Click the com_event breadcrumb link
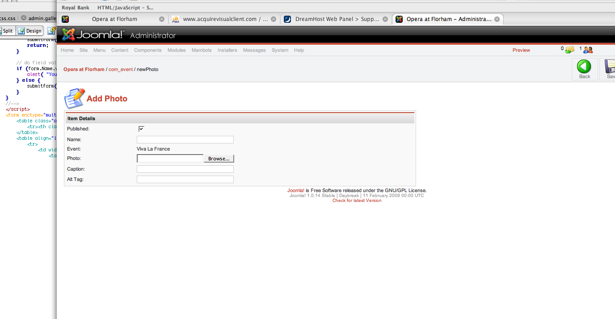615x319 pixels. pos(121,69)
